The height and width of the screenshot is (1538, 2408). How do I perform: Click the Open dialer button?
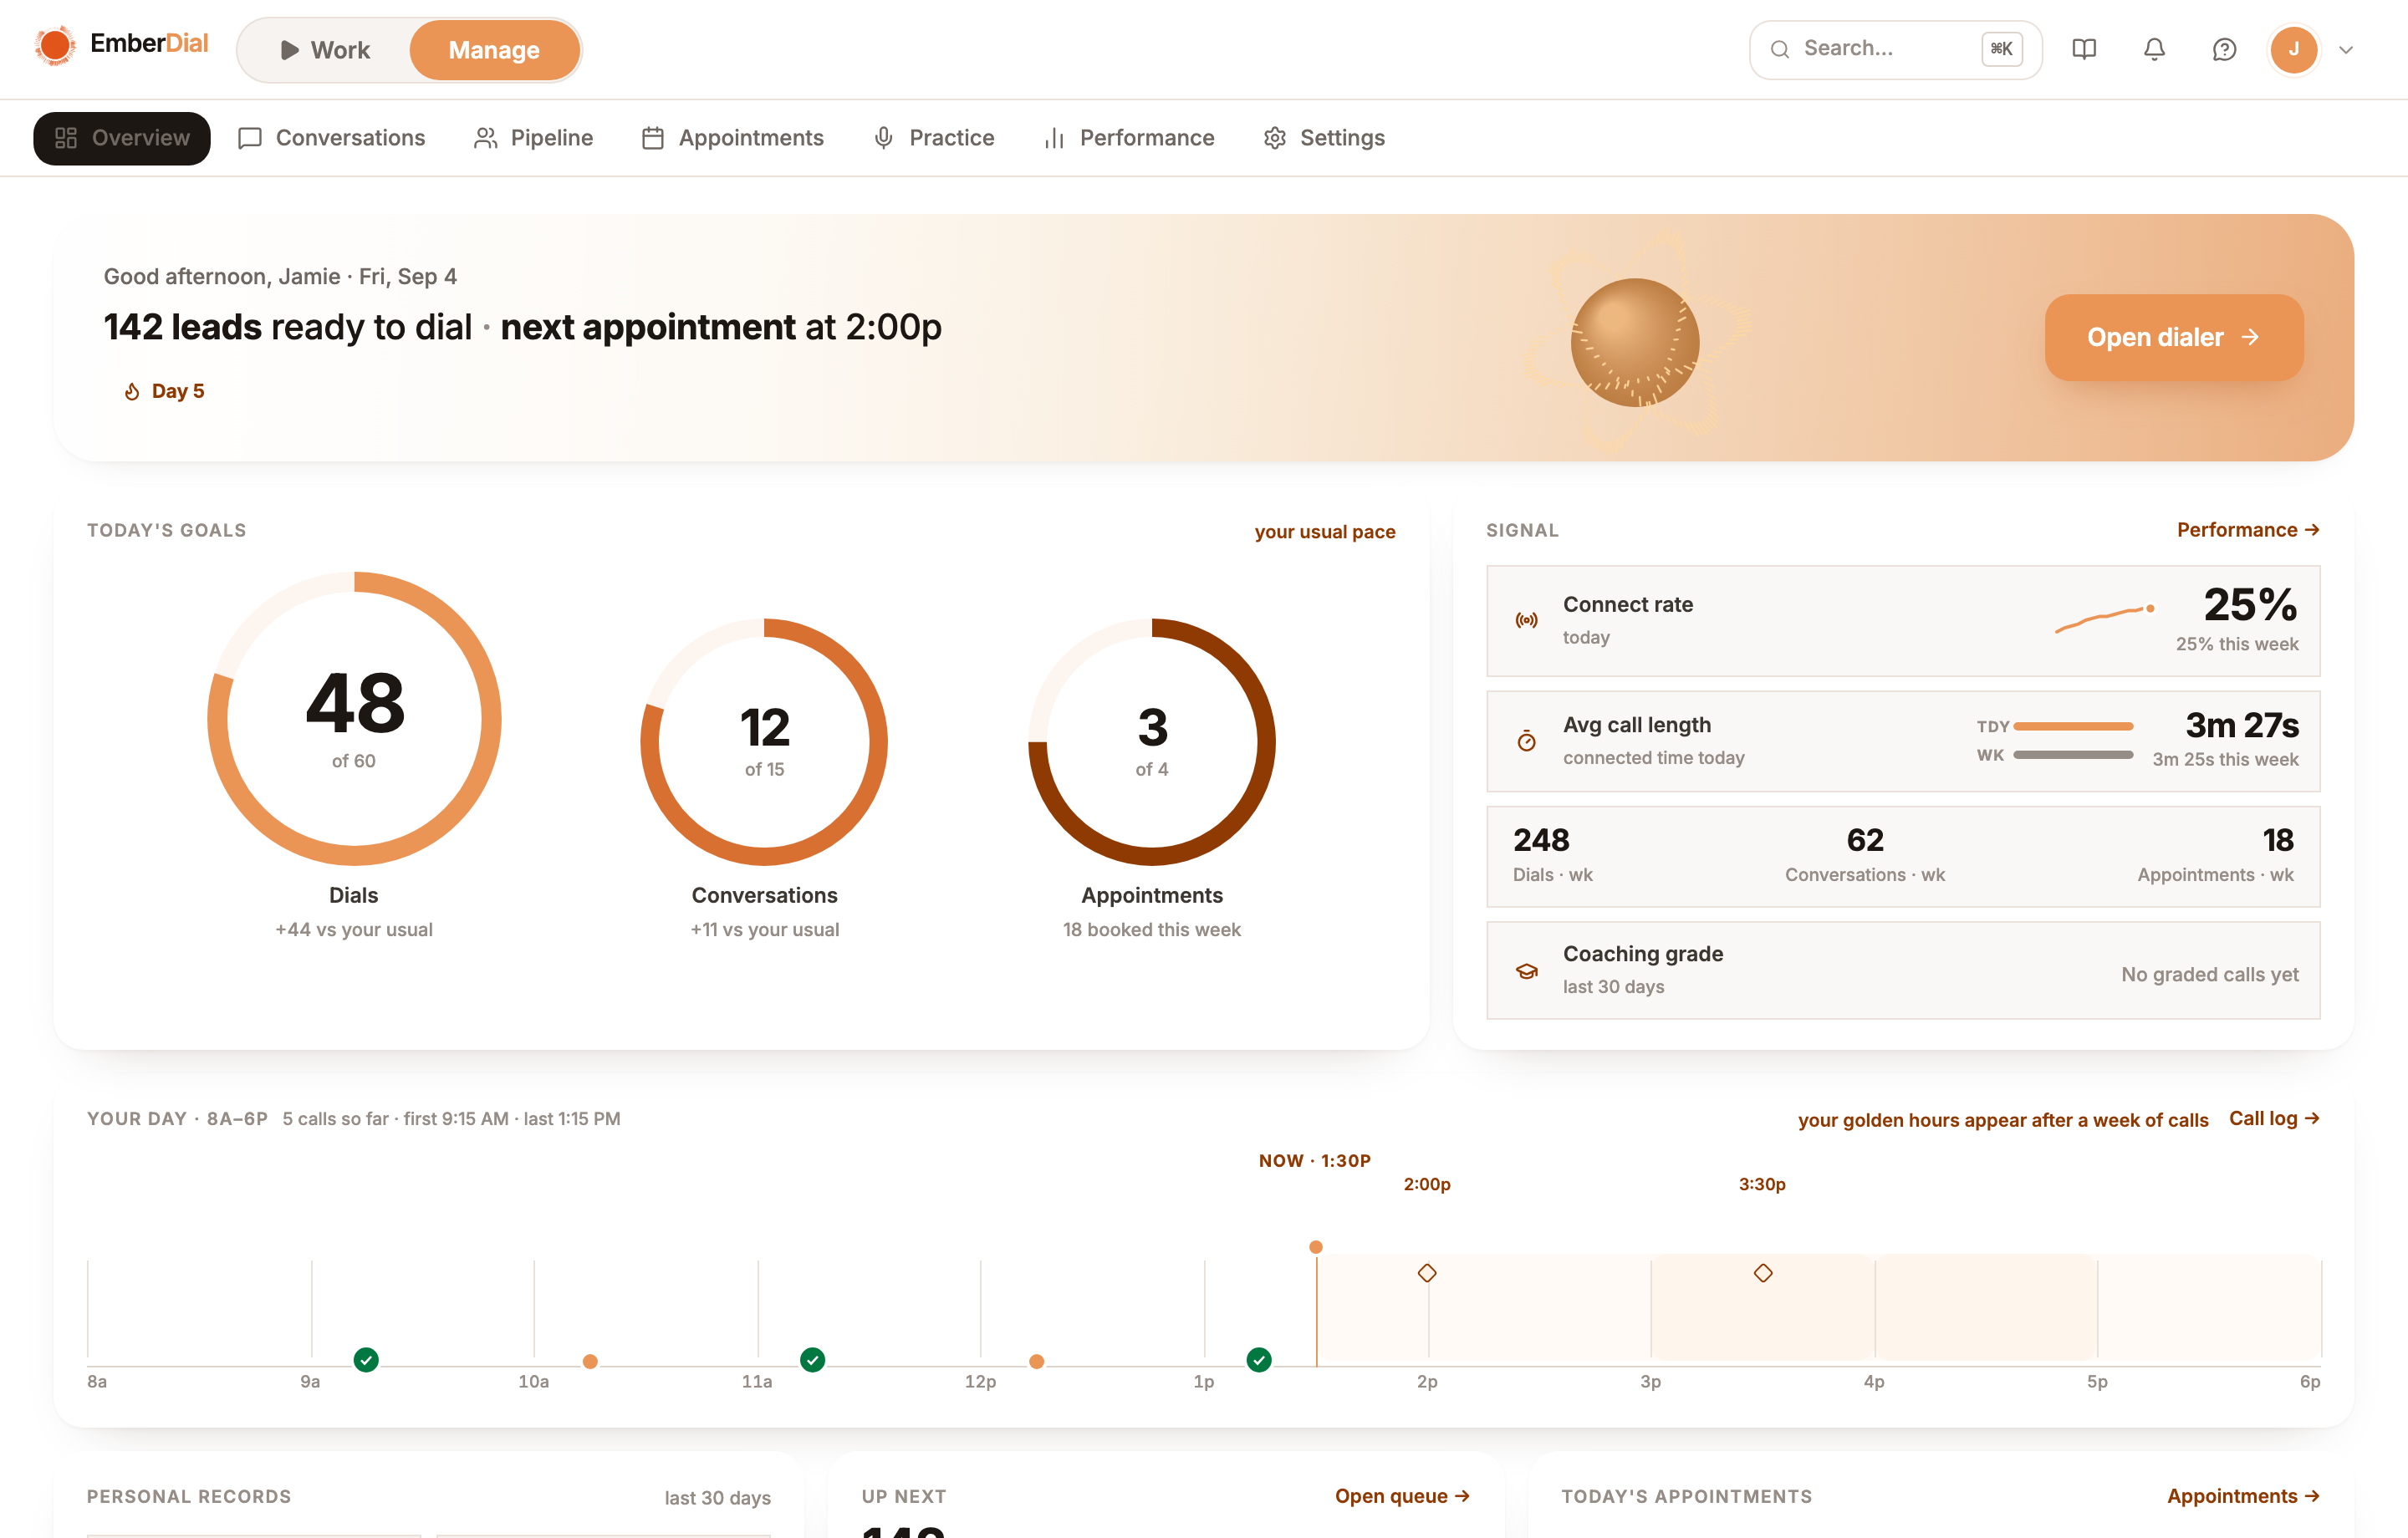pos(2174,337)
